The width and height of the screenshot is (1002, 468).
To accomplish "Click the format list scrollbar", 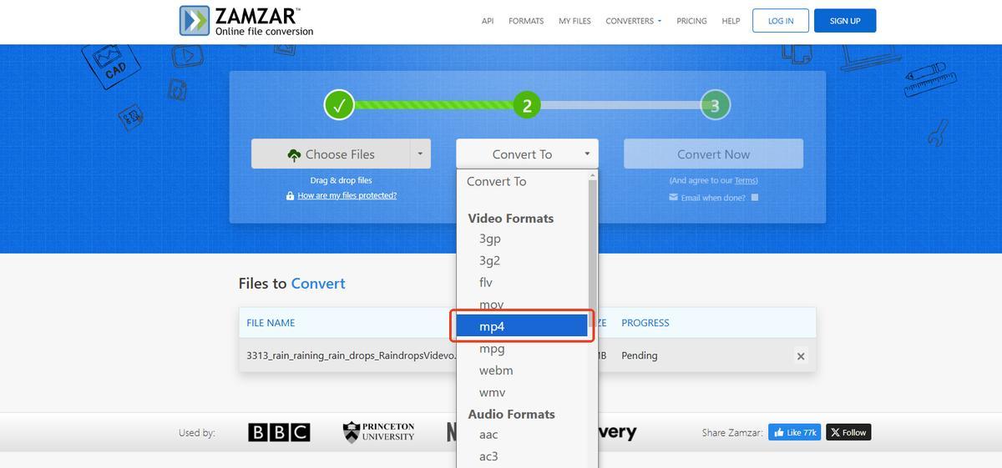I will (593, 250).
